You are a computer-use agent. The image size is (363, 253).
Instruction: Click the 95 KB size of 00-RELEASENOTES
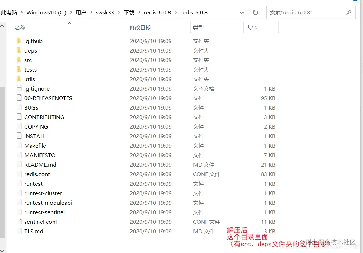coord(268,98)
